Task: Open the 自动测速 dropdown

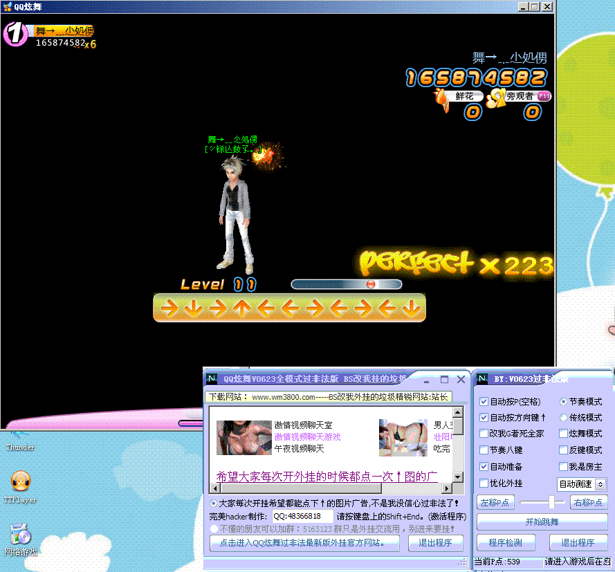Action: pos(600,485)
